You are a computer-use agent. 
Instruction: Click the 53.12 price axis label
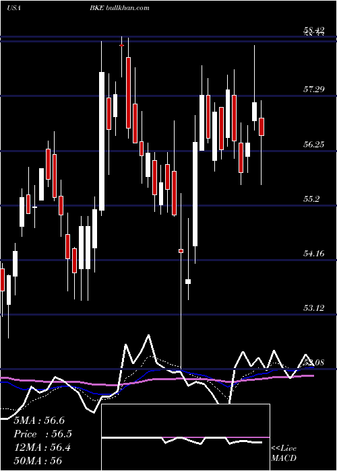[x=314, y=308]
